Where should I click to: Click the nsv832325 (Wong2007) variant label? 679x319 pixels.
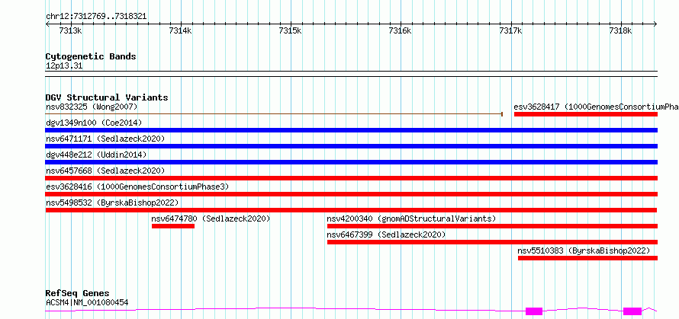[92, 107]
